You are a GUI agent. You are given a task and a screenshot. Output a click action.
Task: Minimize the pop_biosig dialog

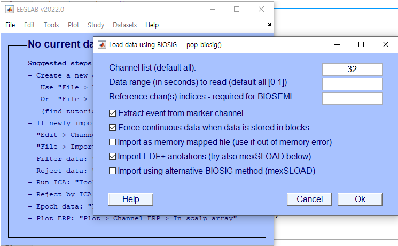[x=337, y=45]
